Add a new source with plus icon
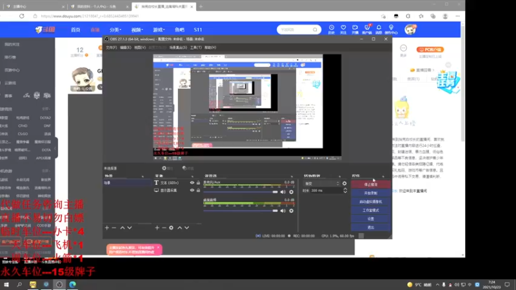 point(157,227)
